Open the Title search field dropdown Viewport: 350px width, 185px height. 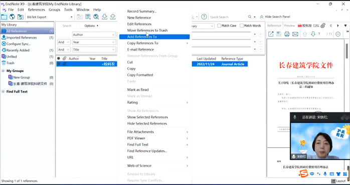click(113, 49)
